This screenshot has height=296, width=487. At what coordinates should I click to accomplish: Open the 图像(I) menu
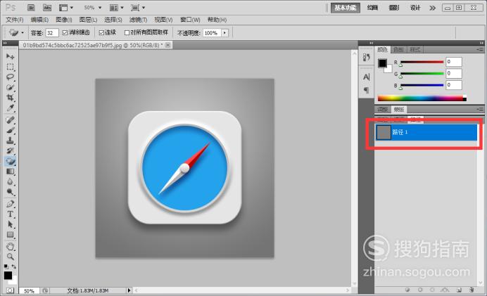click(64, 20)
